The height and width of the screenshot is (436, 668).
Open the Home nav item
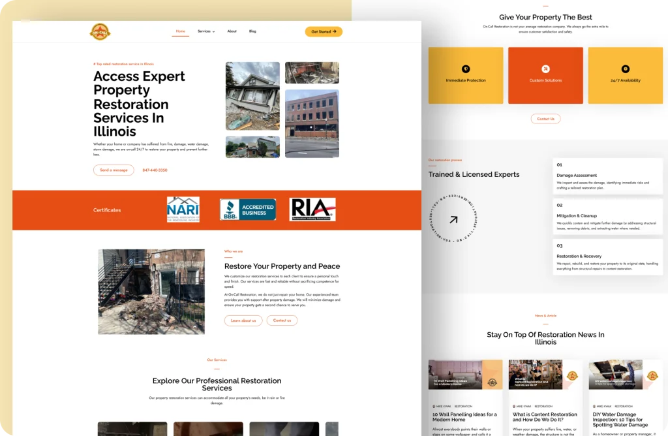click(181, 31)
